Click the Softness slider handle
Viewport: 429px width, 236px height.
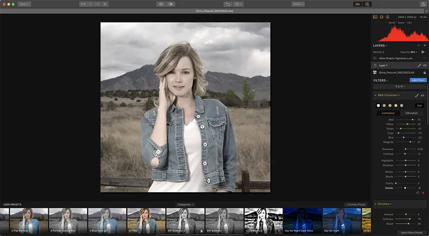[409, 219]
